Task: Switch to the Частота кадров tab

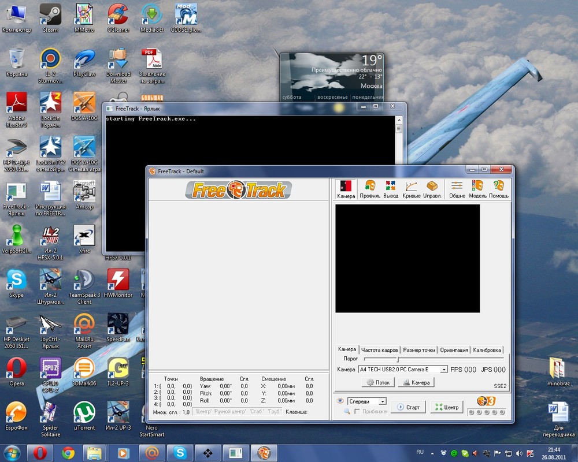Action: 380,349
